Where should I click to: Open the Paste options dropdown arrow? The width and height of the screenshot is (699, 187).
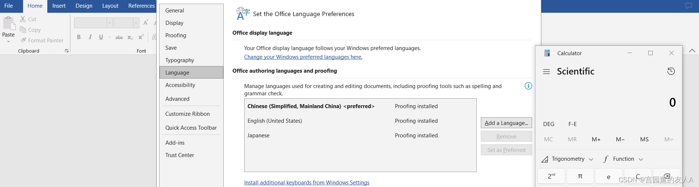8,41
